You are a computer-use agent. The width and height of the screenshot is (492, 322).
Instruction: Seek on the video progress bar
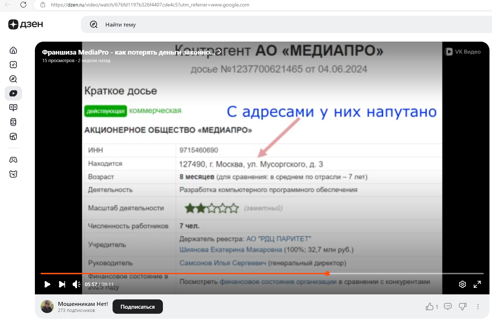(x=262, y=274)
